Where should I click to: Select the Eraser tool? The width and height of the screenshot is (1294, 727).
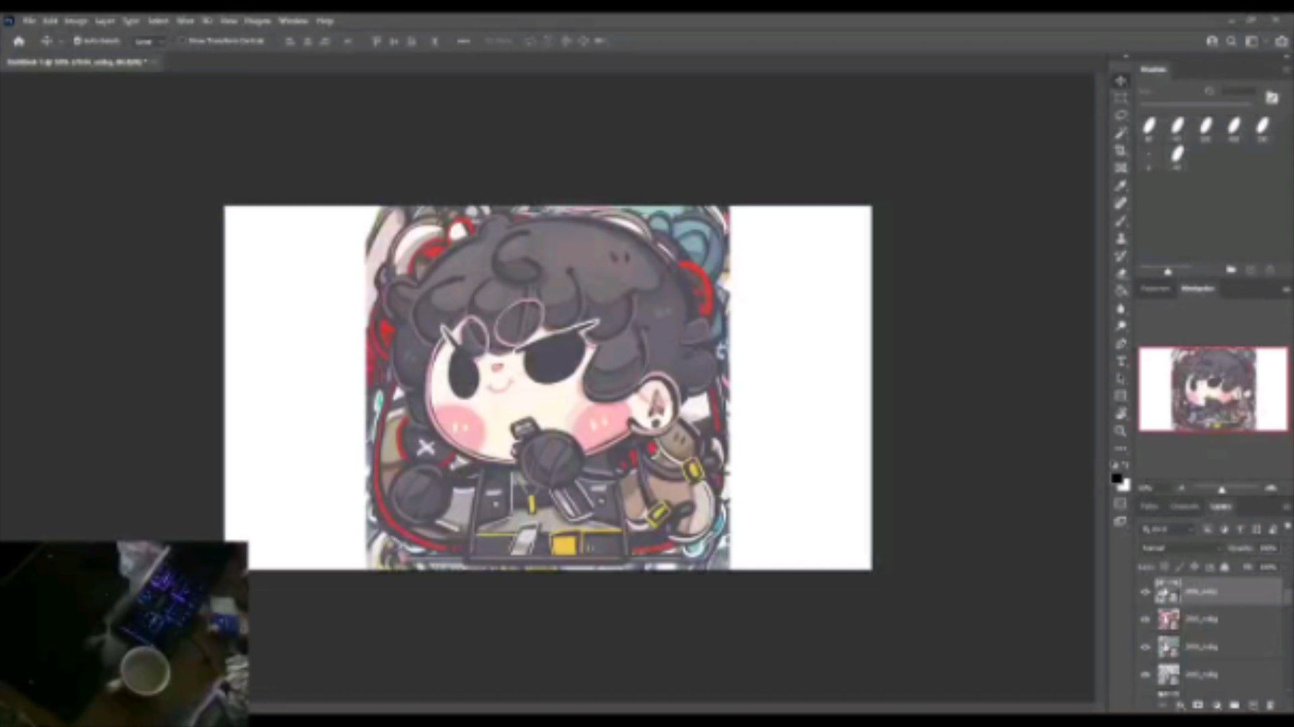(1121, 273)
